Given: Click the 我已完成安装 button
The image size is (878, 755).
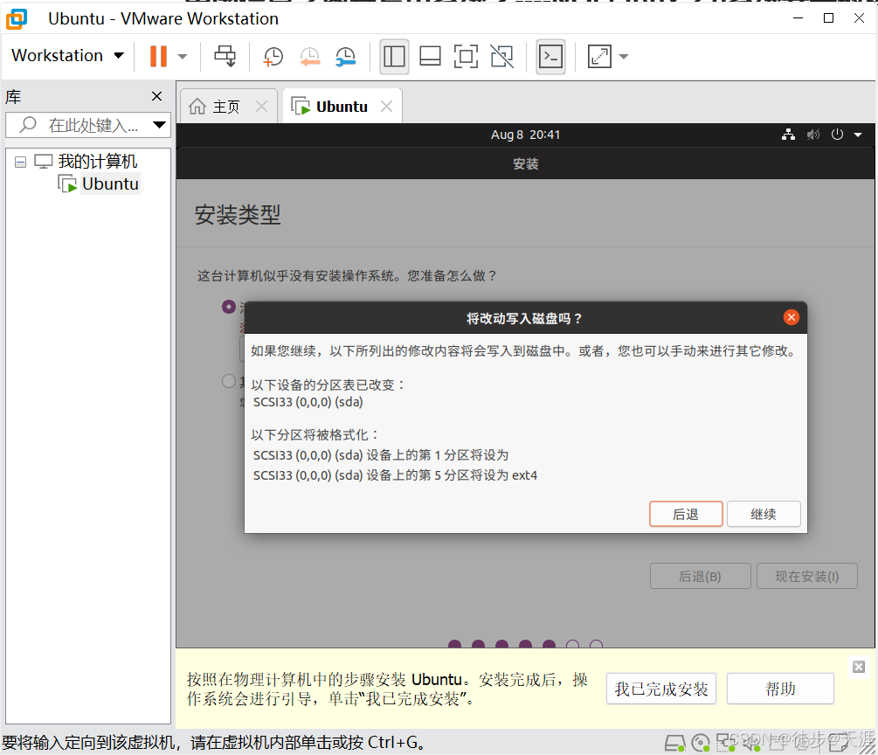Looking at the screenshot, I should tap(661, 689).
